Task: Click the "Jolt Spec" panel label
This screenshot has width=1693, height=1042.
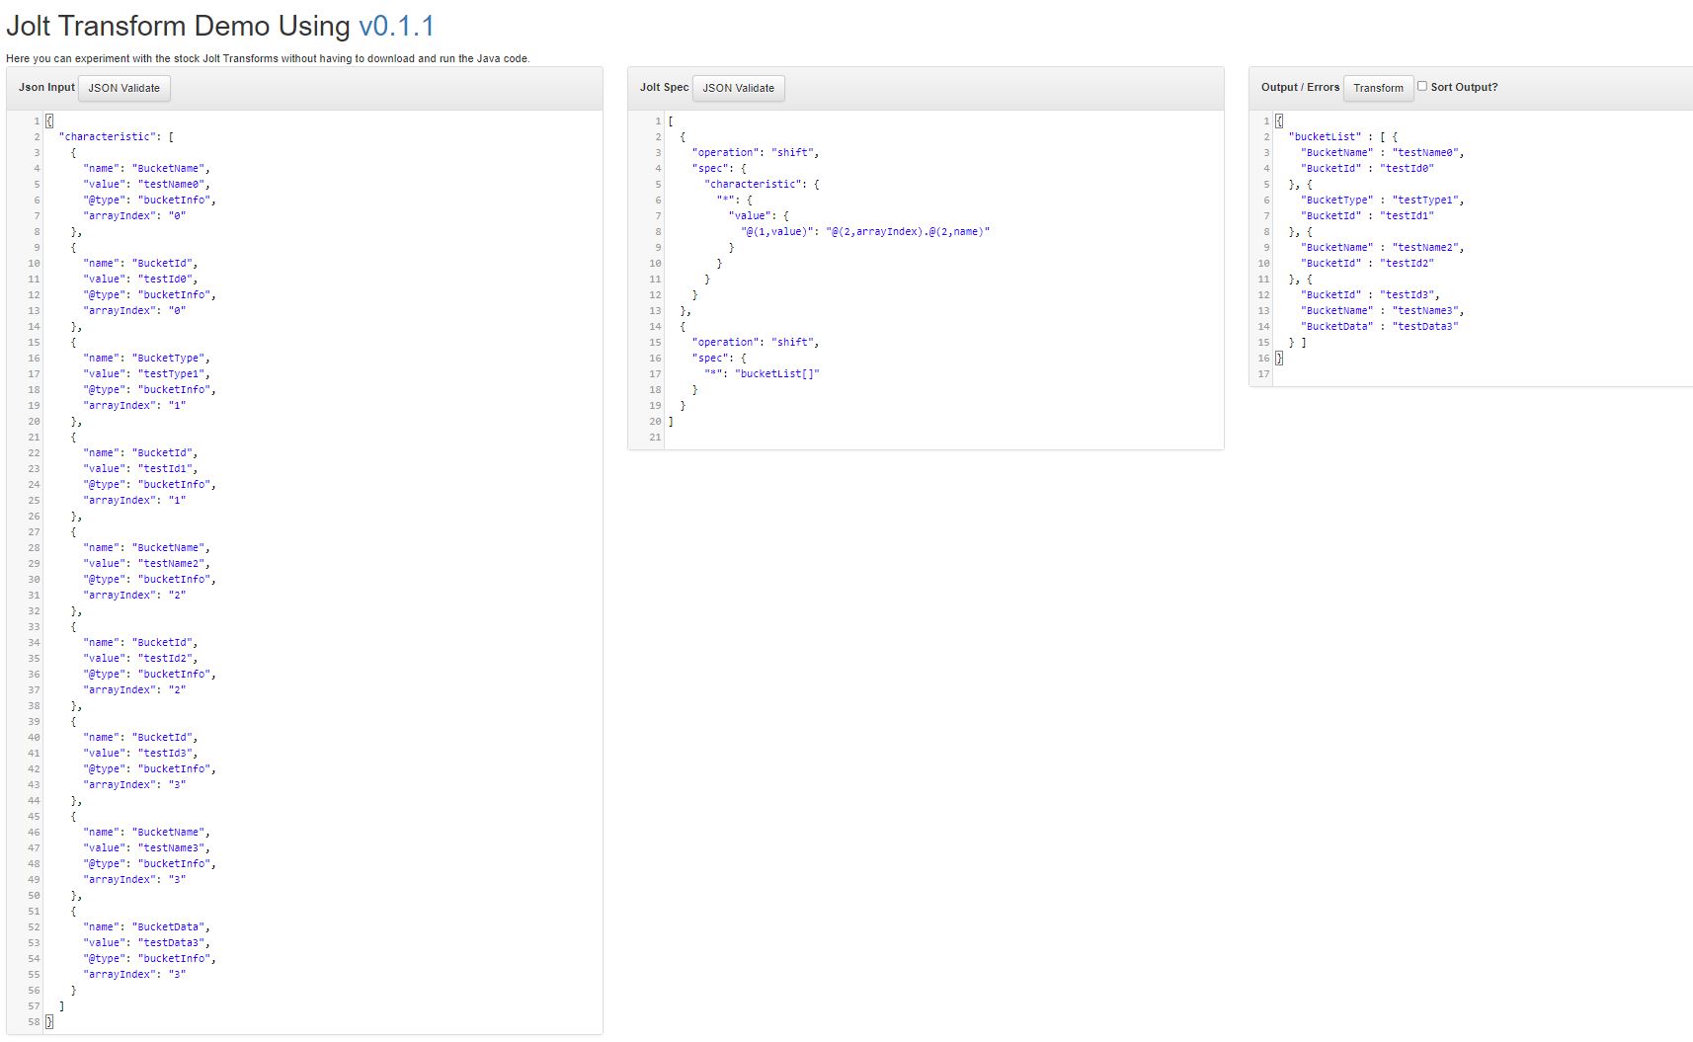Action: click(x=664, y=87)
